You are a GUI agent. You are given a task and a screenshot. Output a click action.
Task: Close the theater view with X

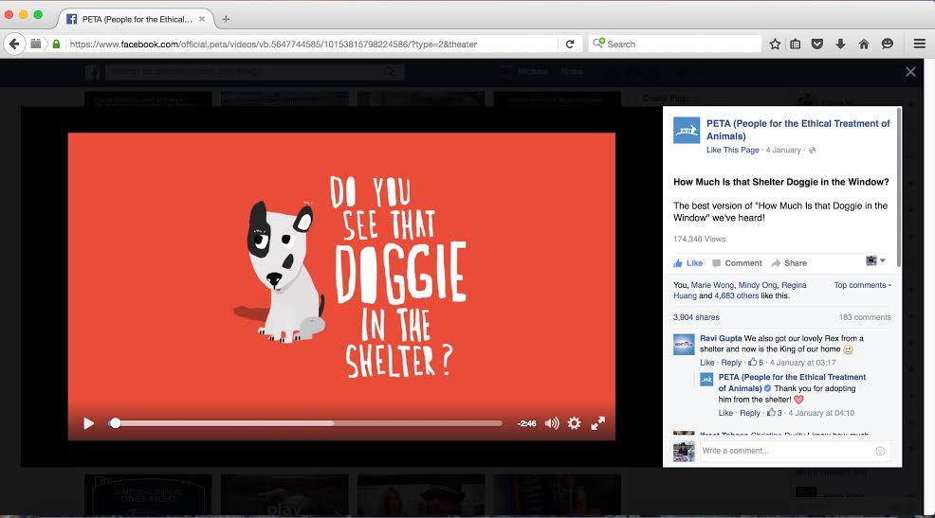(x=910, y=72)
